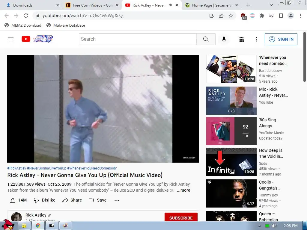Open the Extensions puzzle piece menu
307x230 pixels.
tap(262, 16)
